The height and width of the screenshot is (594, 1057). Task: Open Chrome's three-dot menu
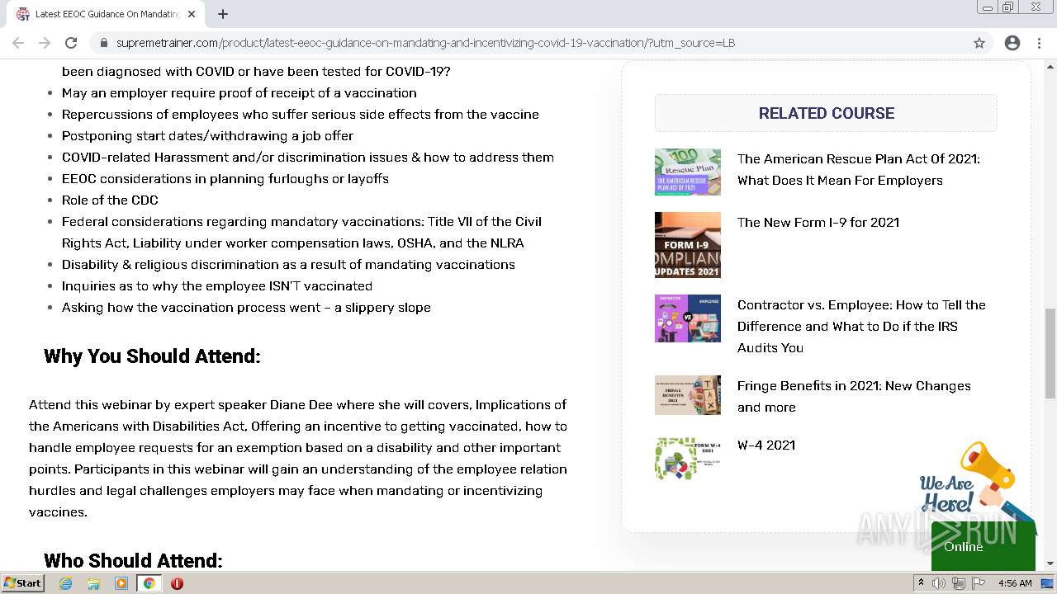(1039, 43)
